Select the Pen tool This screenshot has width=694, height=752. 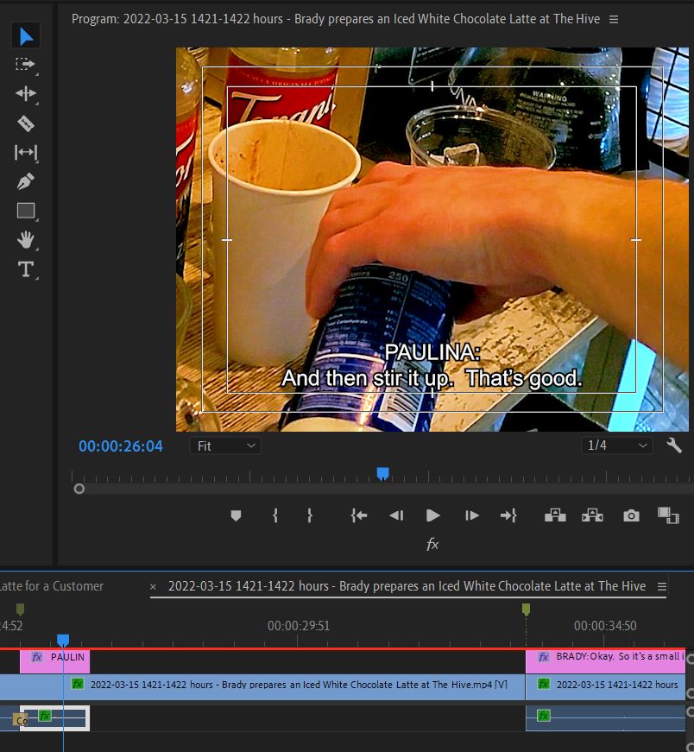(26, 181)
